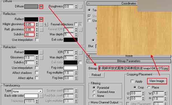
Task: Click the reflection Exit color swatch
Action: [x=70, y=40]
